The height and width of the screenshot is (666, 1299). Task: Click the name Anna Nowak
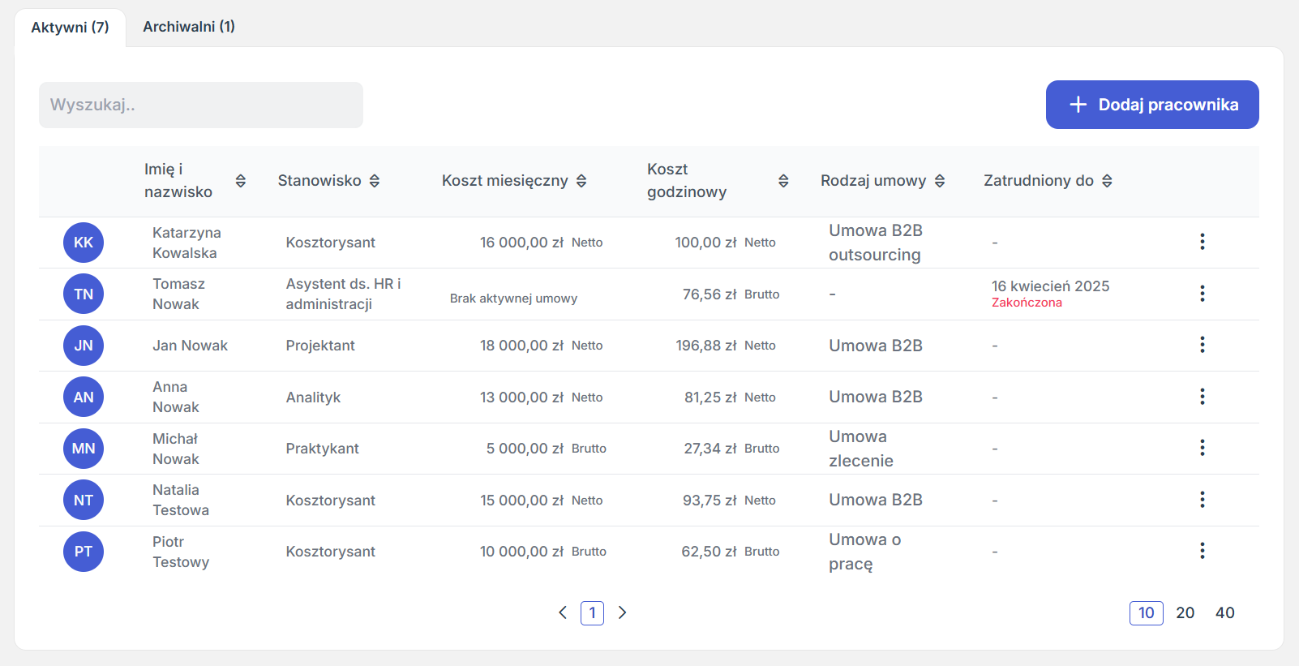[x=175, y=397]
